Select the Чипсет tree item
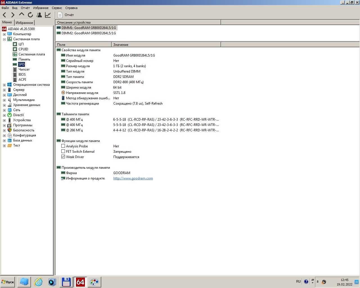This screenshot has height=288, width=360. (x=24, y=69)
